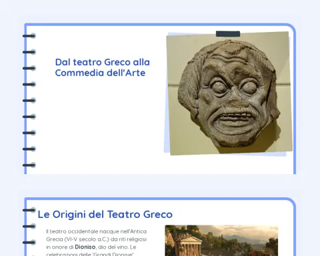Open the Greek temple landscape image

click(x=221, y=241)
